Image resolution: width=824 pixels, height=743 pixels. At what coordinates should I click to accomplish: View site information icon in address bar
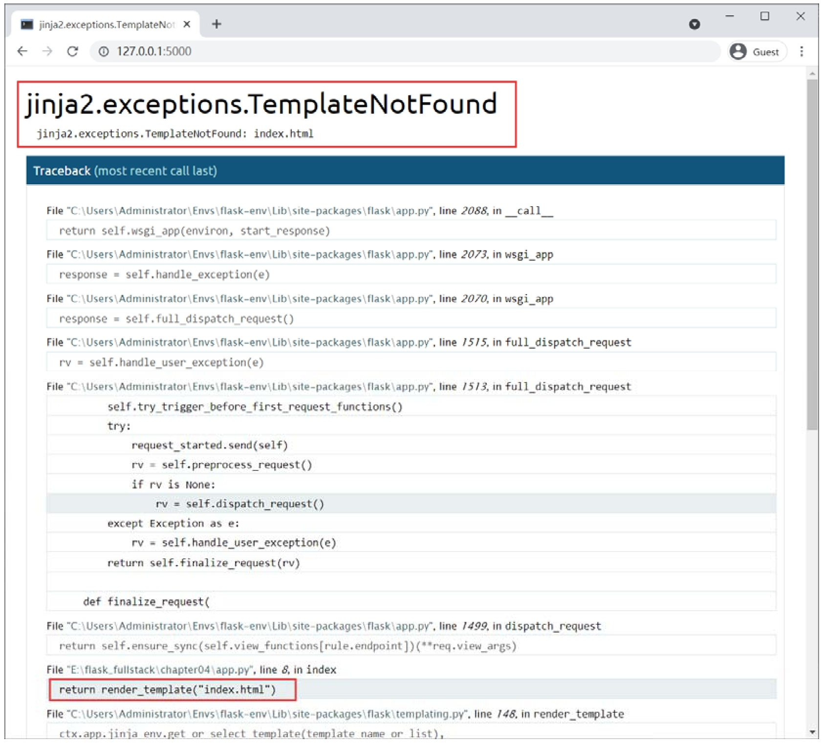[104, 51]
